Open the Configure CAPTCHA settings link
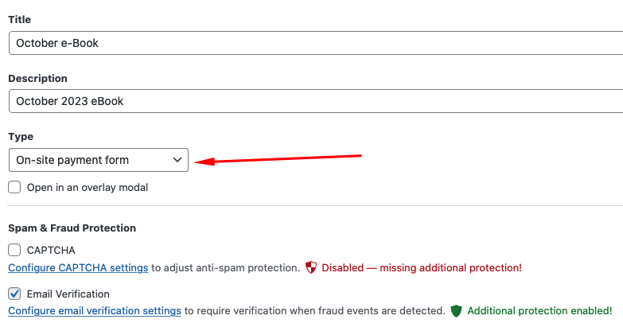 point(78,267)
